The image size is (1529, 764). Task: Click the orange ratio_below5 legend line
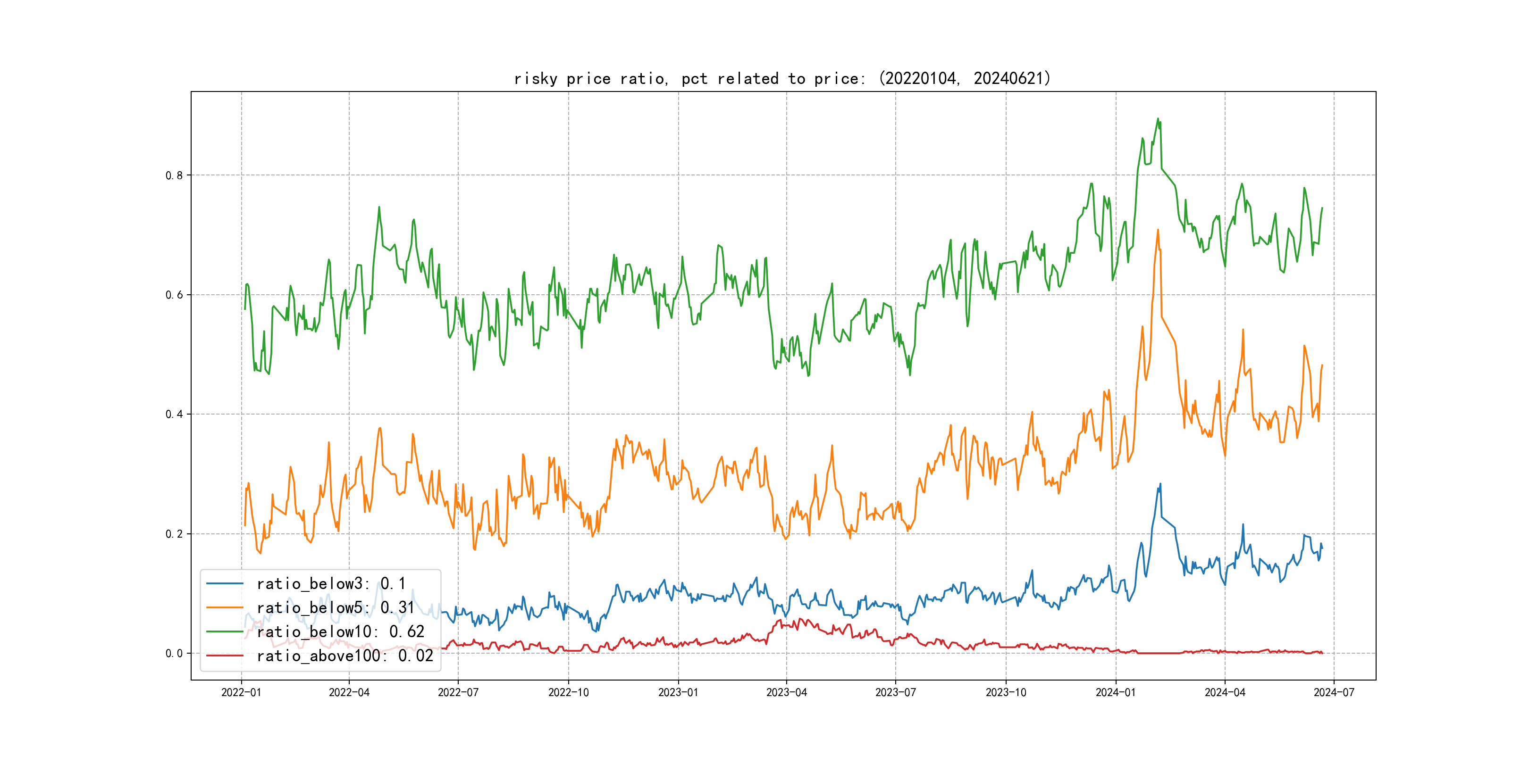[224, 607]
